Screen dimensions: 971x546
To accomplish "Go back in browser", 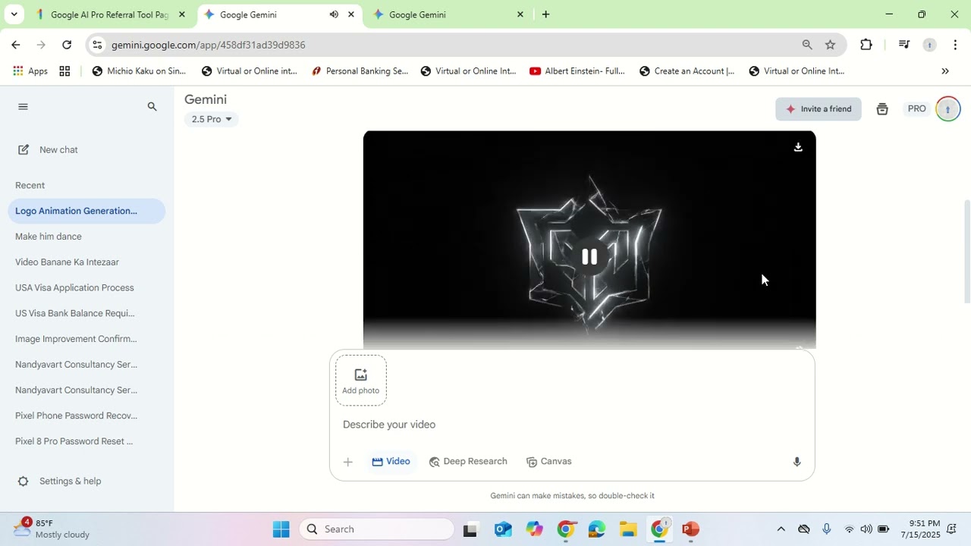I will [x=16, y=45].
